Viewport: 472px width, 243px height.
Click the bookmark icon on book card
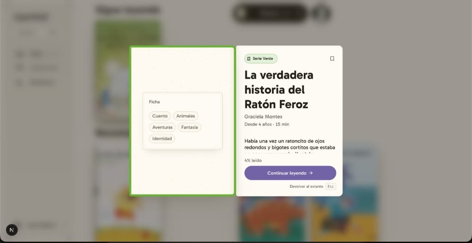click(x=332, y=58)
